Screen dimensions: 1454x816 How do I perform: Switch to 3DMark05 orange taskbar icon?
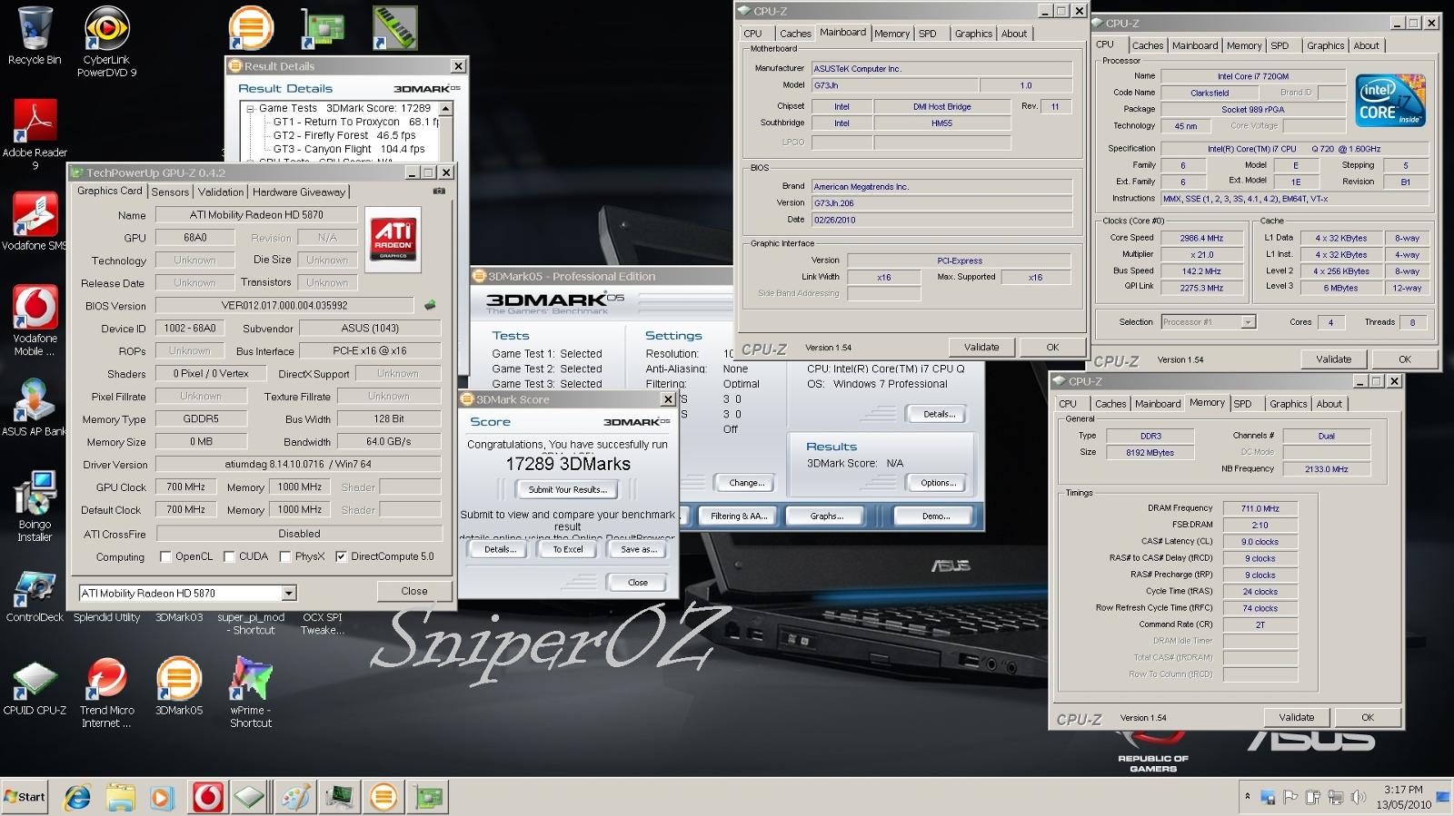383,798
